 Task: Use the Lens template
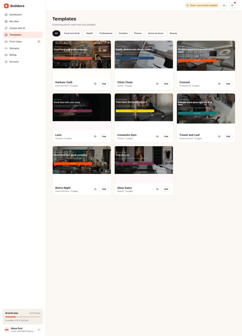[x=104, y=136]
